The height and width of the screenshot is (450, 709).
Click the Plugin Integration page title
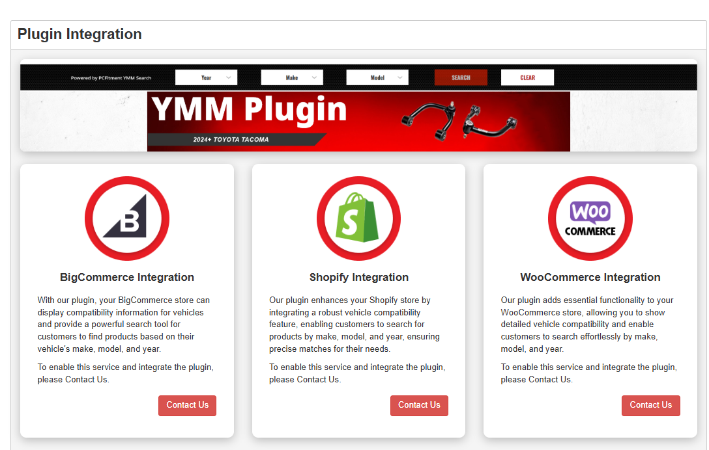pos(79,34)
